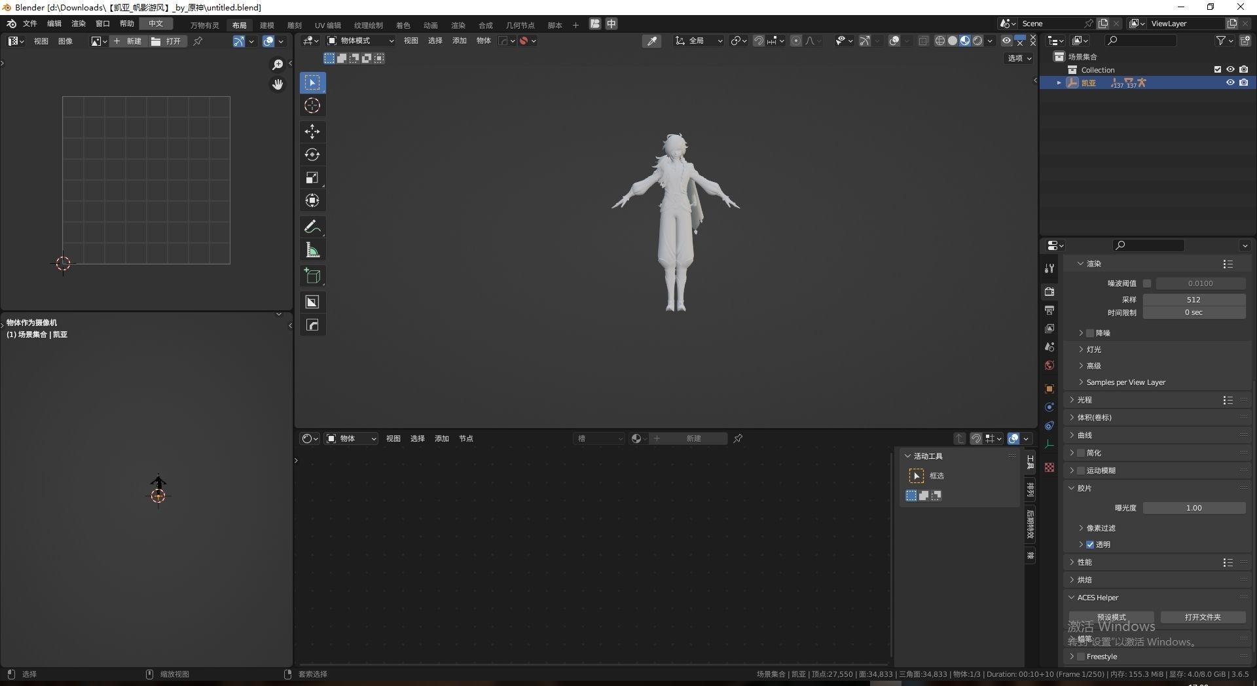Open the Tool properties tab
The height and width of the screenshot is (686, 1257).
point(1049,268)
